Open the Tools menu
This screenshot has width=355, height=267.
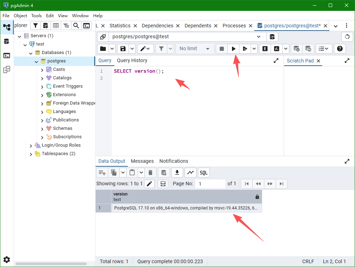(37, 15)
